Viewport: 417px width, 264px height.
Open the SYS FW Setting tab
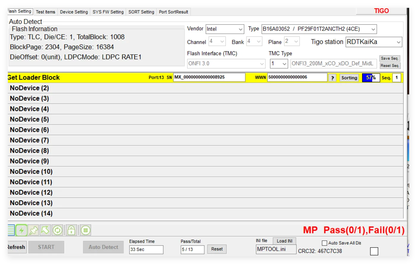click(x=108, y=12)
